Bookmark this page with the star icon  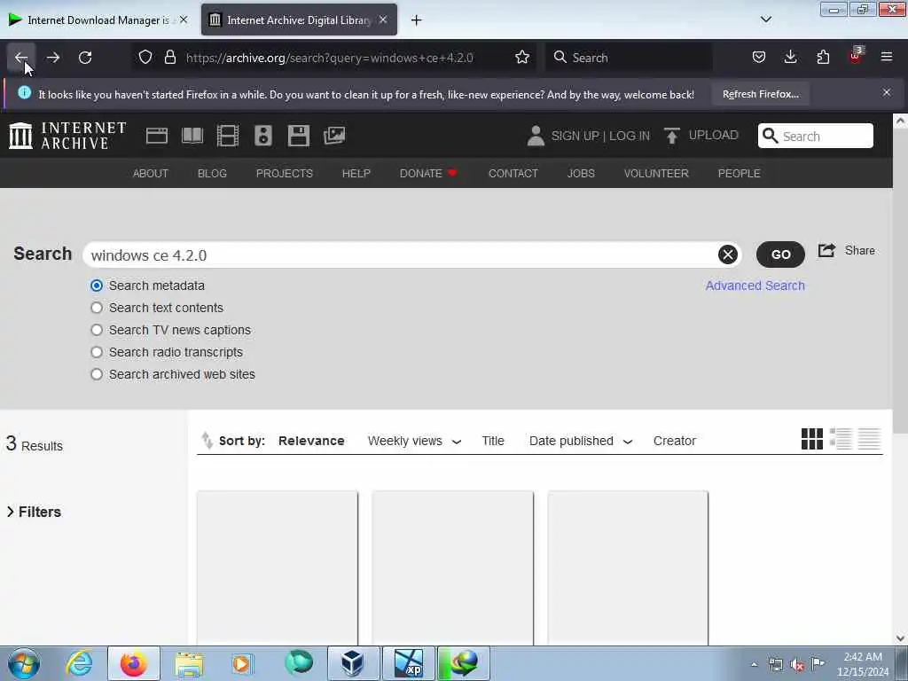click(522, 58)
